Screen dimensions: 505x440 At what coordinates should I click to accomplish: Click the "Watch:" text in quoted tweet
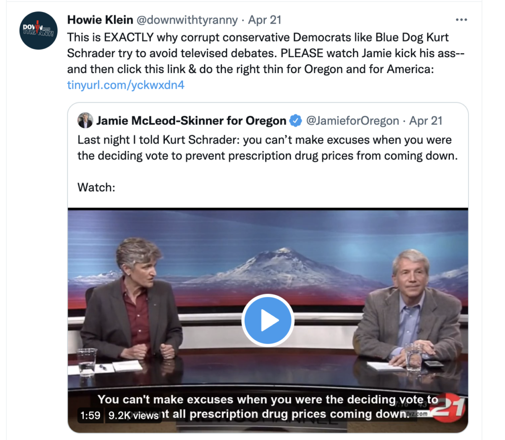[x=96, y=187]
